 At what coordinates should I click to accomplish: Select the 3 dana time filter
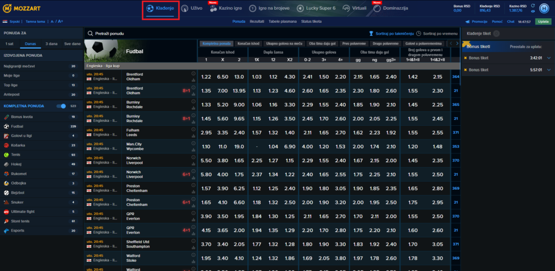point(51,44)
